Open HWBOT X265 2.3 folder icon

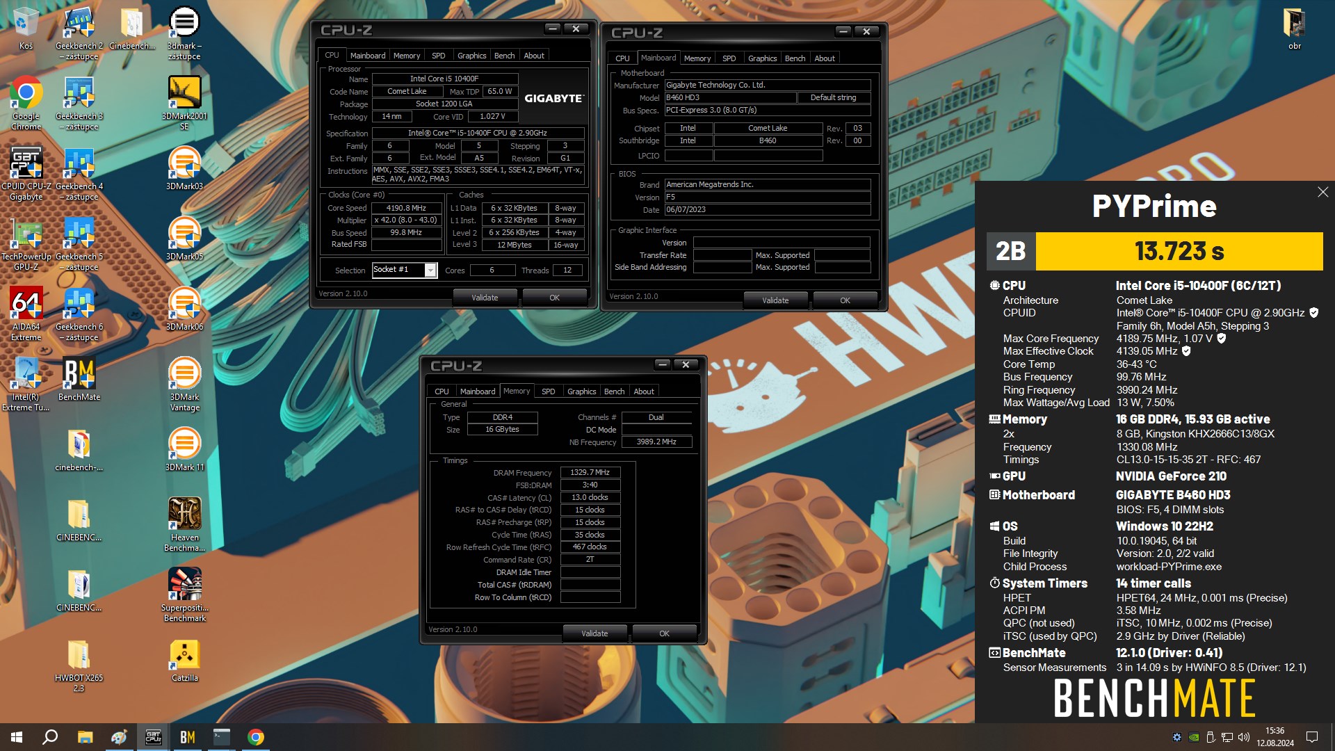pos(79,665)
